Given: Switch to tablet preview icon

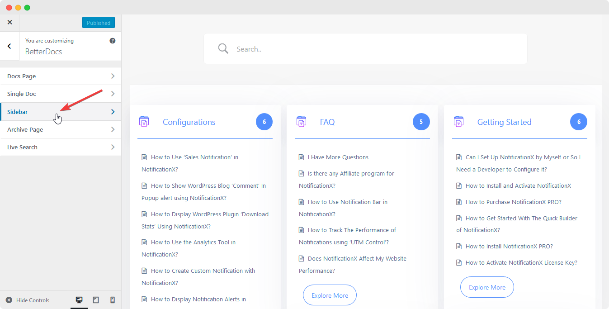Looking at the screenshot, I should pyautogui.click(x=96, y=300).
